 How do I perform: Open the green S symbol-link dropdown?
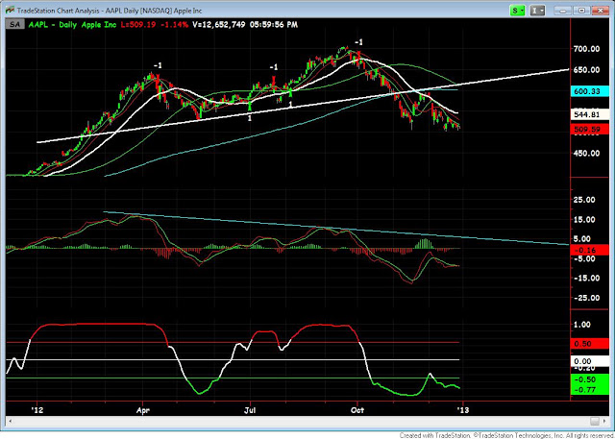tap(517, 11)
